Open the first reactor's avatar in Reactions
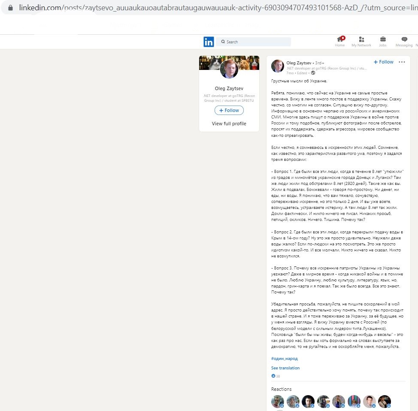 click(278, 402)
